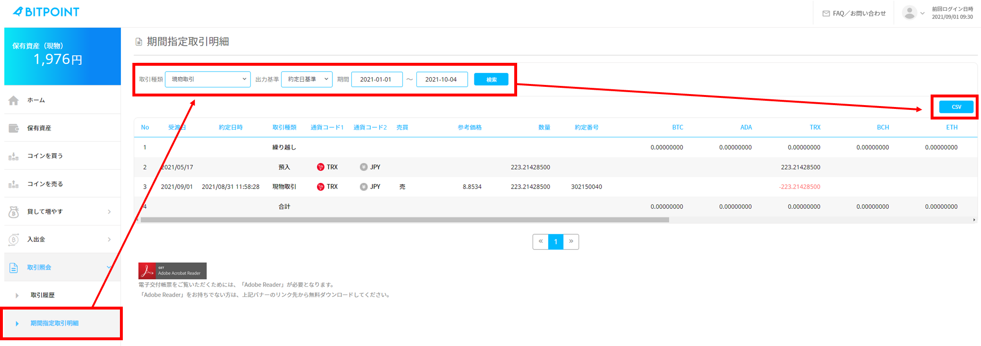Click the 繰り越し row cell

click(x=284, y=147)
